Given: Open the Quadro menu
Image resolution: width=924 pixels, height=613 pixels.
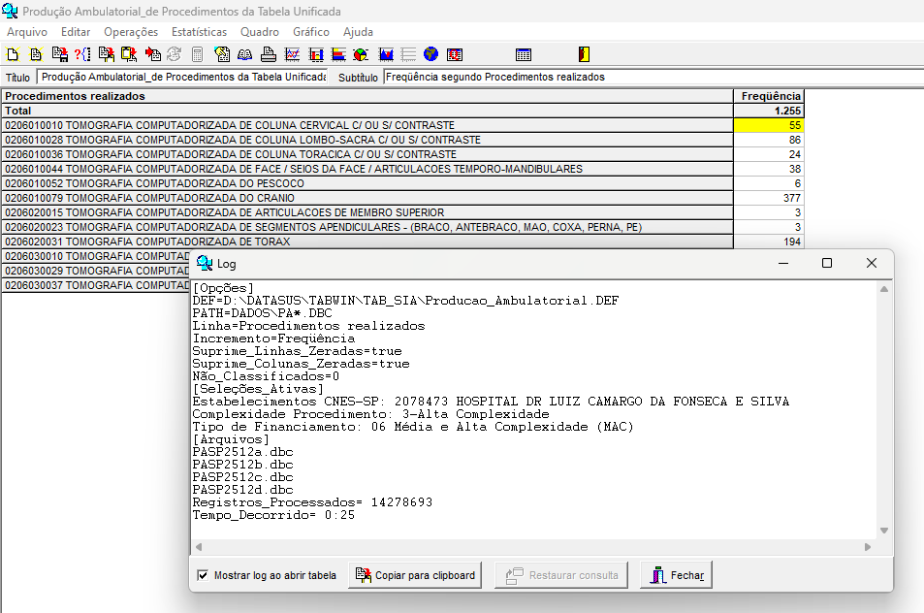Looking at the screenshot, I should click(260, 32).
